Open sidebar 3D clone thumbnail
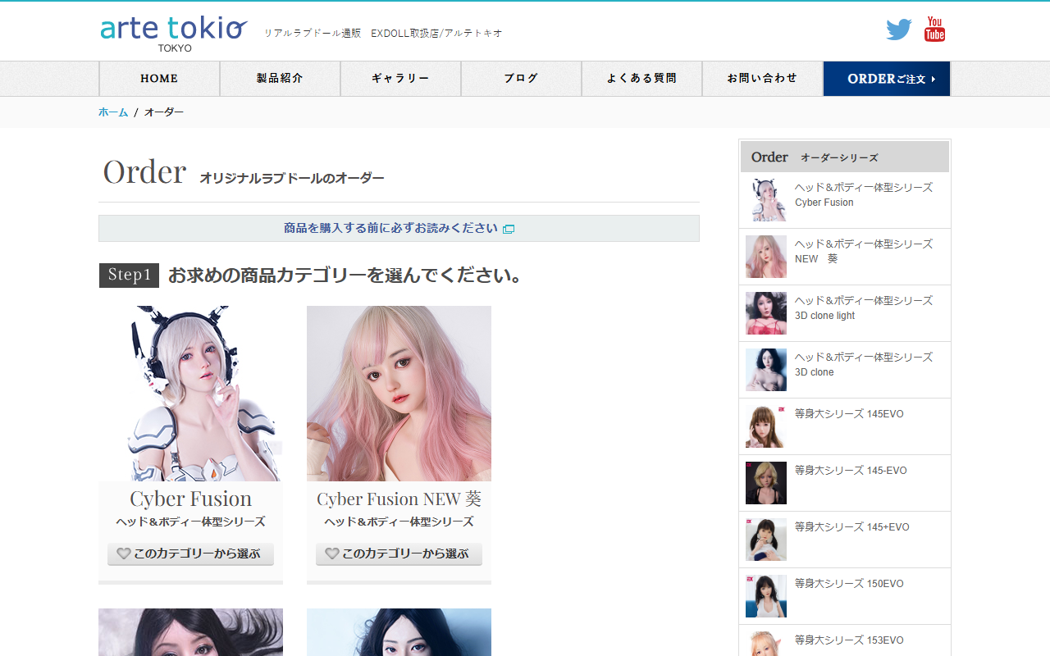This screenshot has height=656, width=1050. click(x=766, y=370)
